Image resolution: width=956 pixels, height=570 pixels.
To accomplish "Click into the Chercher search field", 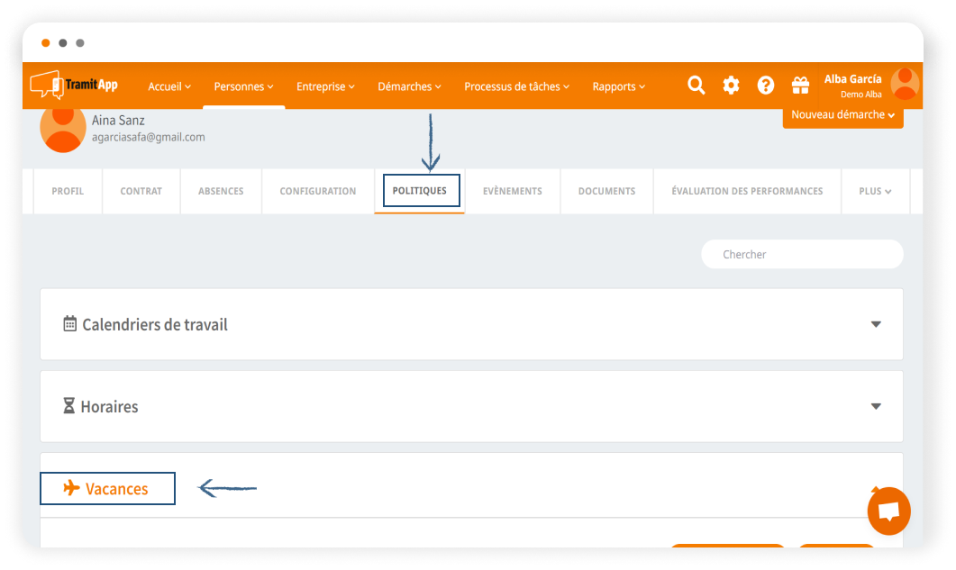I will coord(802,255).
